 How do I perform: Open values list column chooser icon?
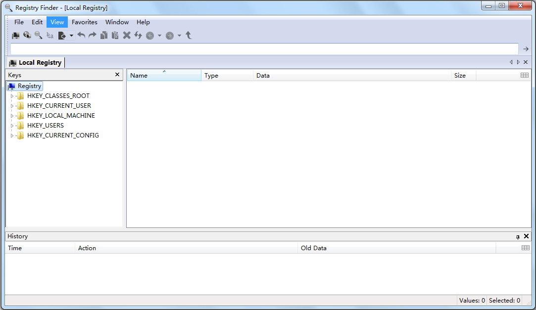525,75
